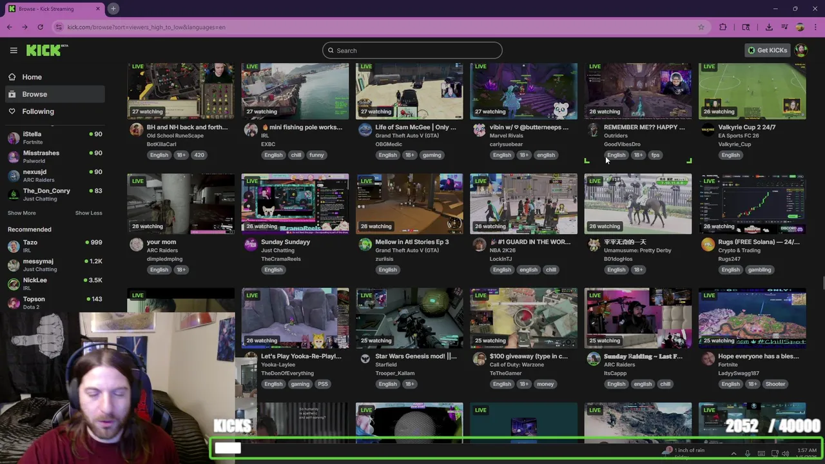The image size is (825, 464).
Task: Click the 420 tag on BotKillaCarl's stream
Action: click(x=199, y=155)
